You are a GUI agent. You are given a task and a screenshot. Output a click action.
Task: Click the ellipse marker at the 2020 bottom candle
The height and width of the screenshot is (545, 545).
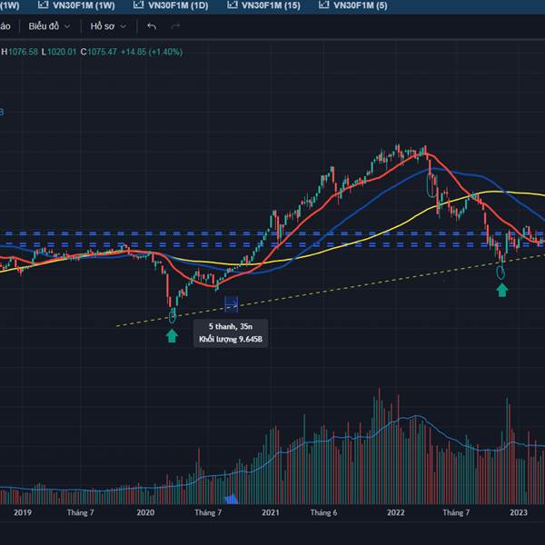173,315
